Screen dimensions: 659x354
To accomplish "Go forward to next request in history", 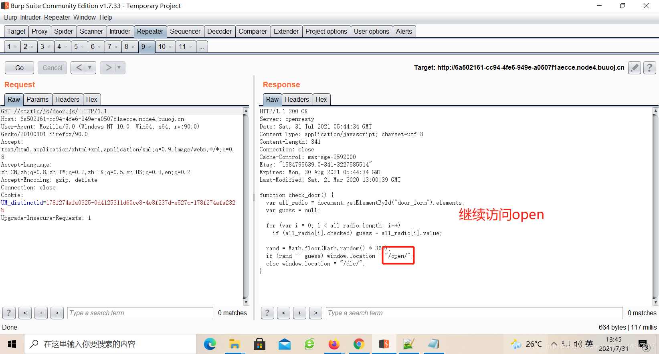I will point(108,68).
